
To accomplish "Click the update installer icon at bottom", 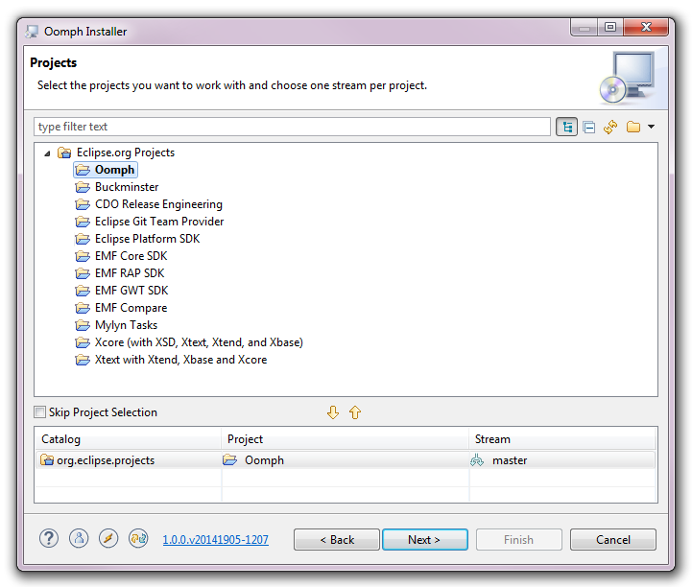I will point(138,538).
